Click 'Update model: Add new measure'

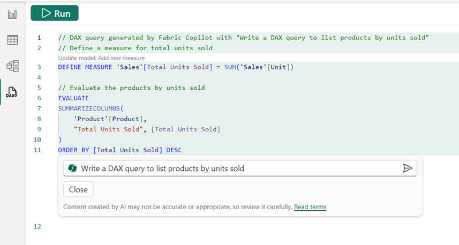[101, 58]
